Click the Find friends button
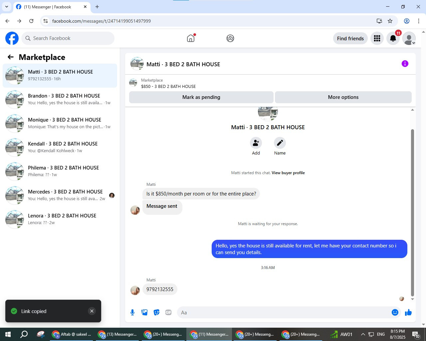This screenshot has width=426, height=341. pos(350,38)
